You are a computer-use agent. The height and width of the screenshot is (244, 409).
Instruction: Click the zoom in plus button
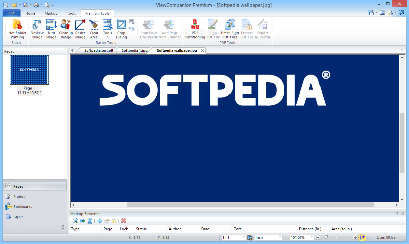click(355, 237)
